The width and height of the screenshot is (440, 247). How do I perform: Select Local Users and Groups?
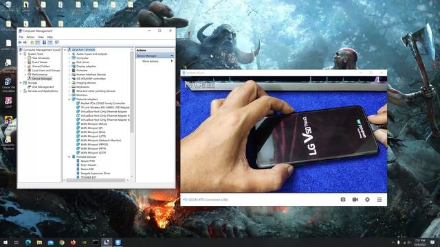click(46, 70)
